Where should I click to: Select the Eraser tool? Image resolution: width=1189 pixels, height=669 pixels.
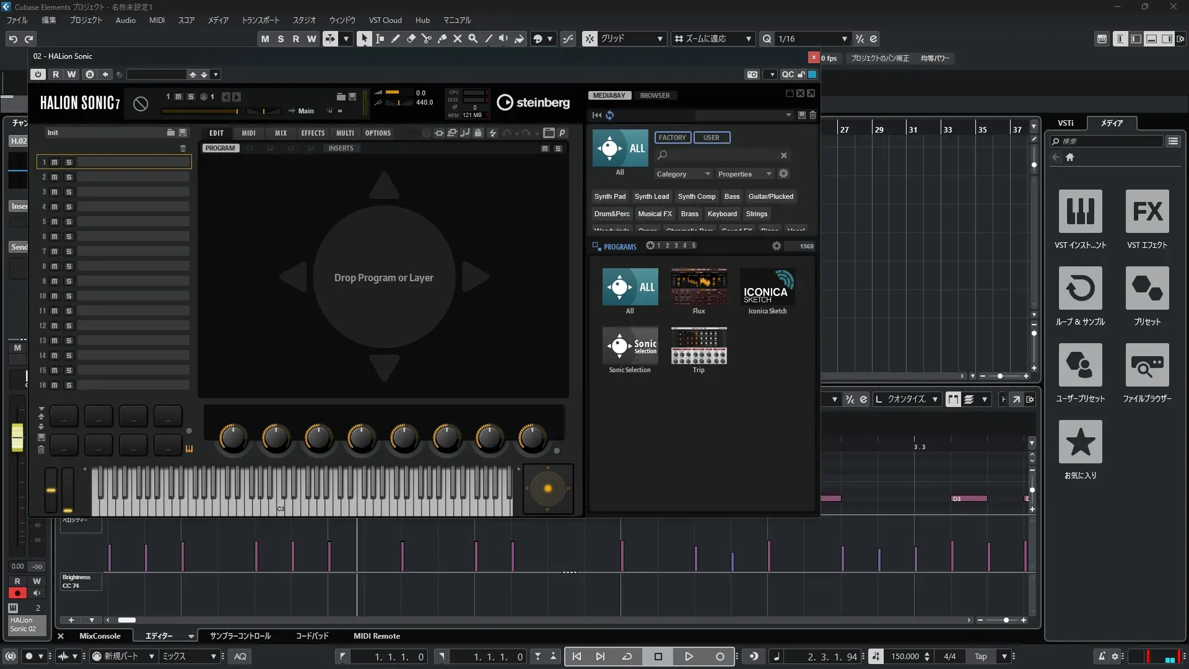[x=411, y=38]
